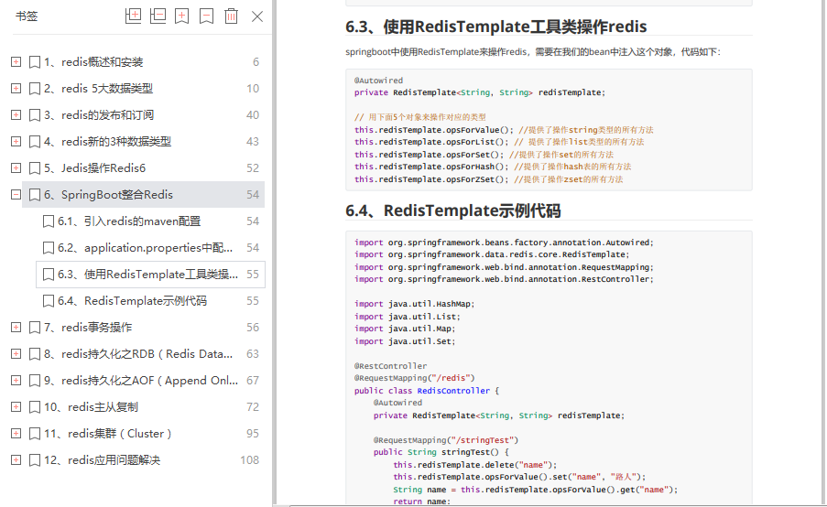This screenshot has width=827, height=507.
Task: Expand the '8、redis持久化之RDB' bookmark
Action: [x=16, y=354]
